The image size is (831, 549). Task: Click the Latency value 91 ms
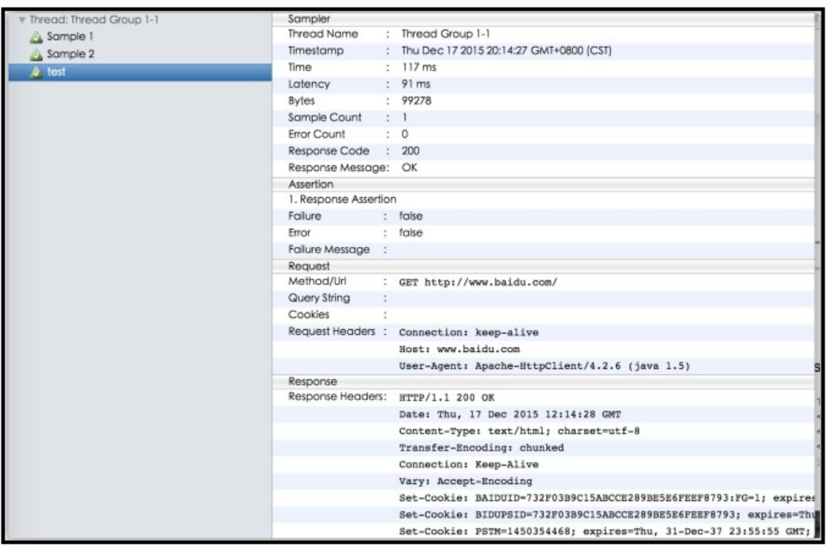[x=416, y=84]
